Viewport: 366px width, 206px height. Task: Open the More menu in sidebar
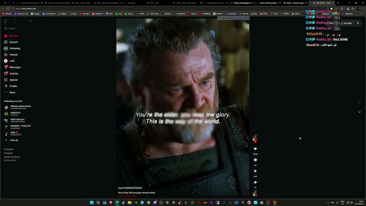[x=10, y=92]
